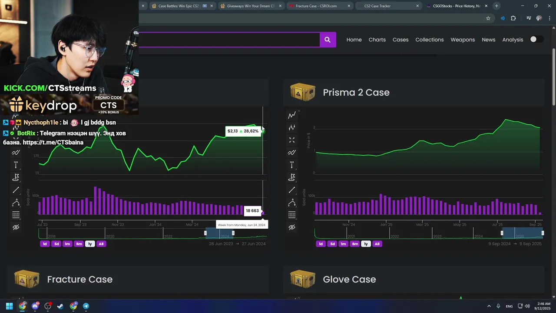This screenshot has width=556, height=313.
Task: Select the flag annotation tool on Prisma 2 chart
Action: (x=292, y=177)
